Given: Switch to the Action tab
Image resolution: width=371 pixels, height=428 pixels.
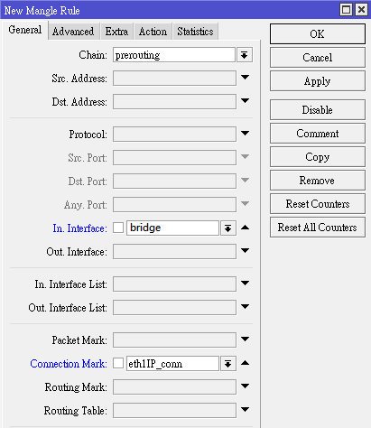Looking at the screenshot, I should pos(153,32).
